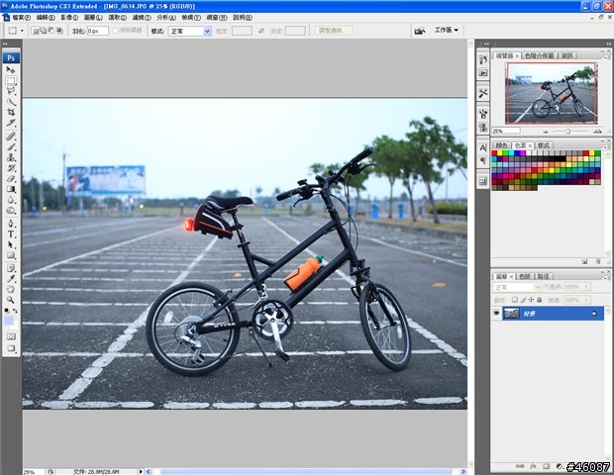Select the Healing Brush tool
This screenshot has height=475, width=614.
click(11, 137)
